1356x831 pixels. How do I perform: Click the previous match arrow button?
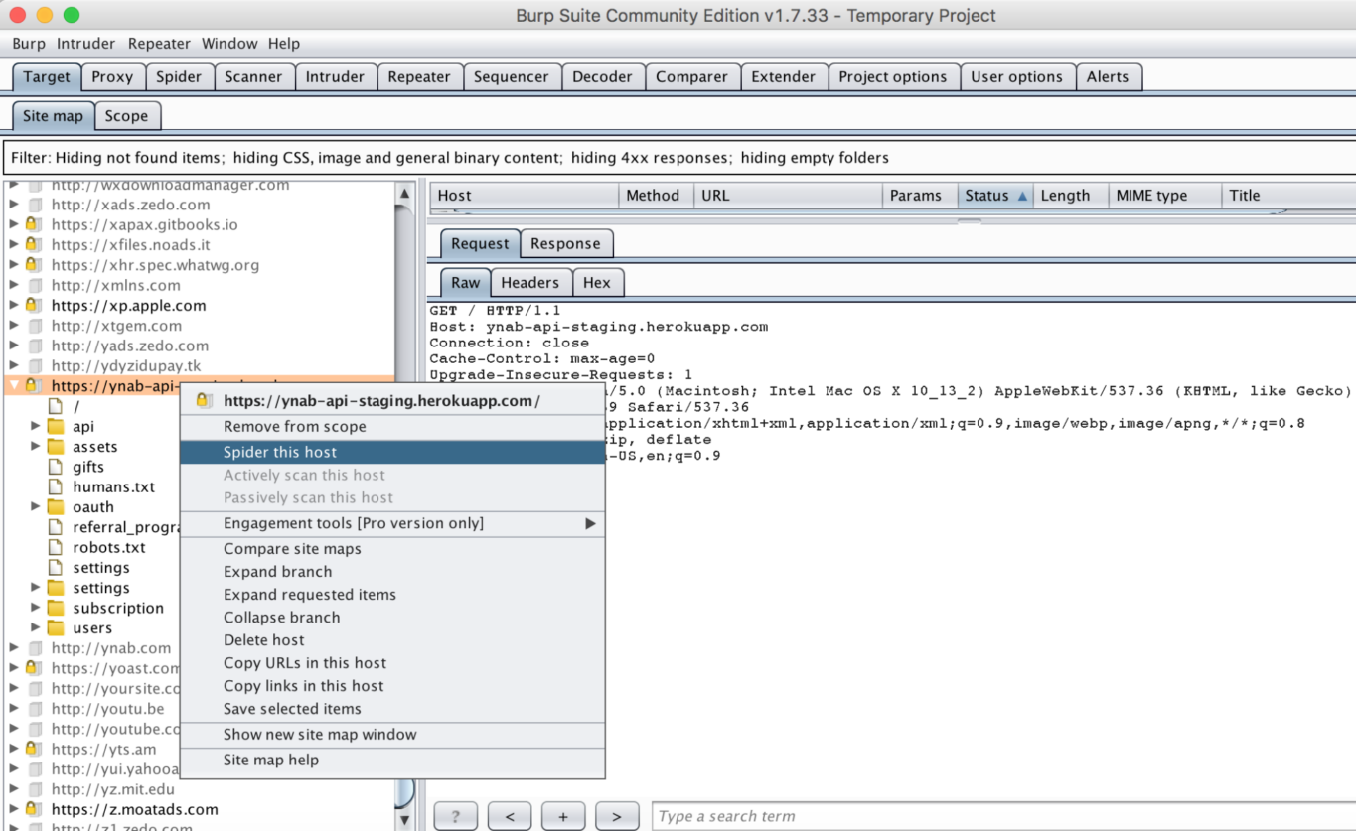(510, 816)
